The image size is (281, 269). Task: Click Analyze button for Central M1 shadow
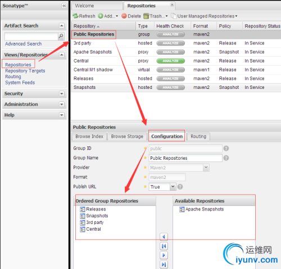170,70
